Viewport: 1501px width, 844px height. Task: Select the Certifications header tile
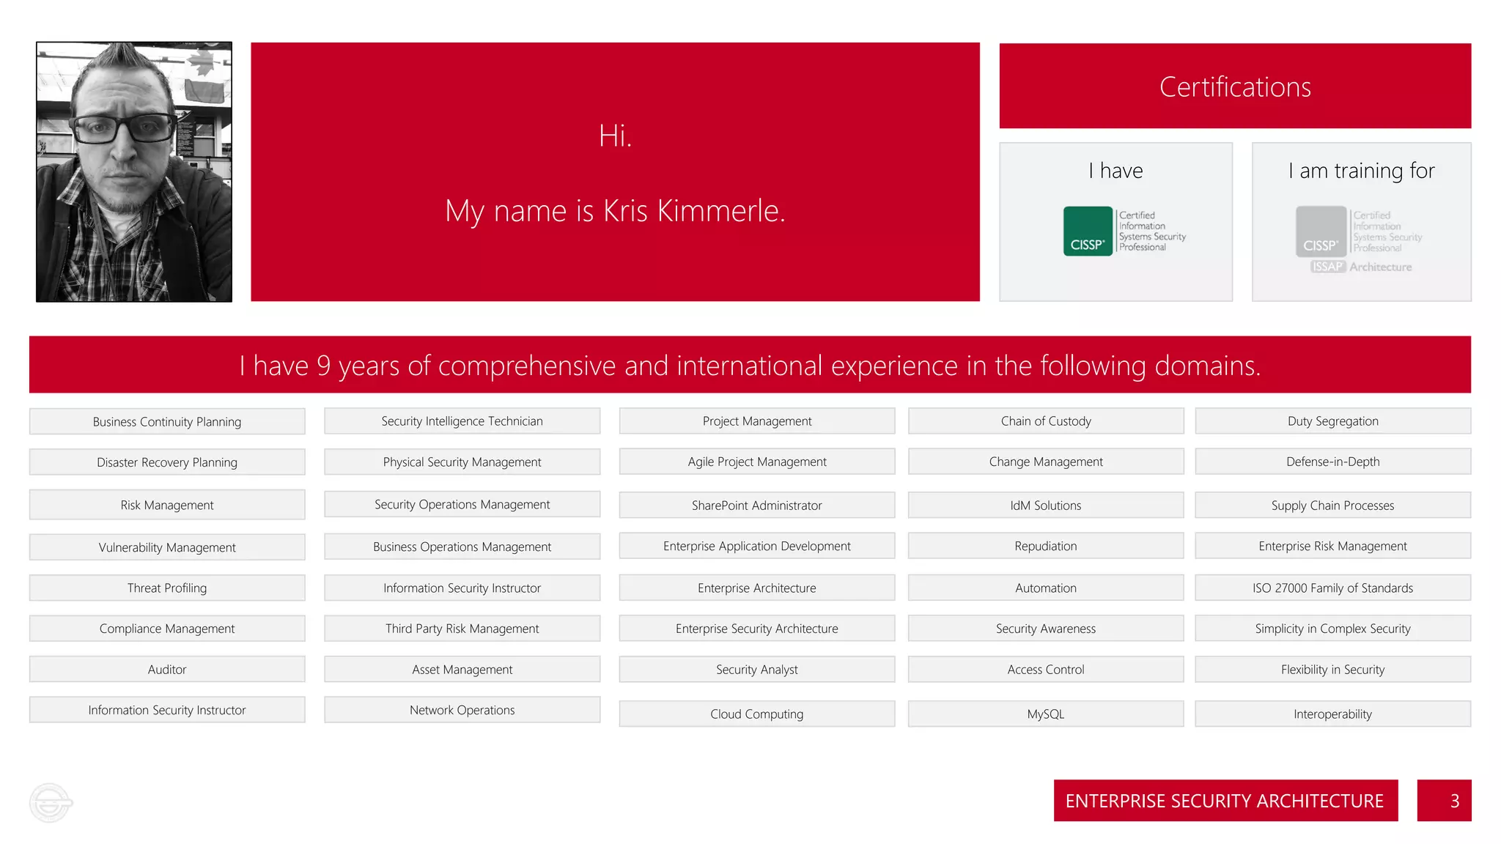click(x=1235, y=86)
